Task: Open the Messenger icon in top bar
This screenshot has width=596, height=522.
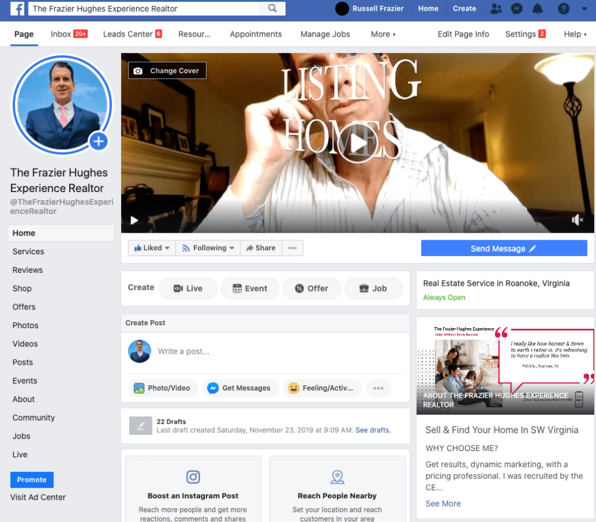Action: click(516, 9)
